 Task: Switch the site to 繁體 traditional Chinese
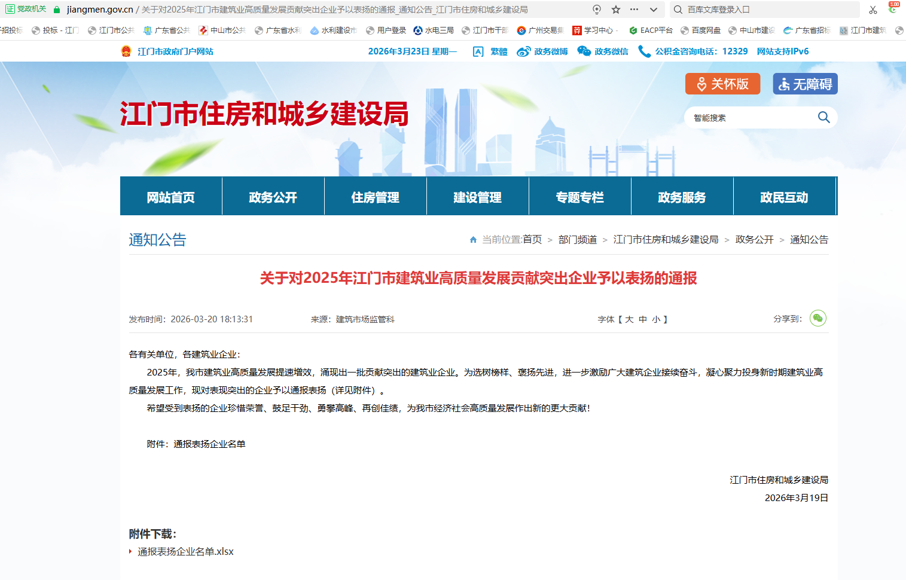coord(498,51)
